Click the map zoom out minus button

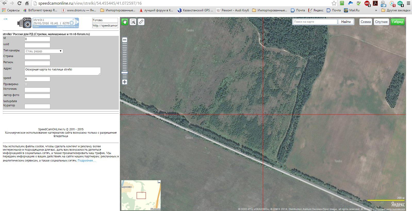(125, 40)
